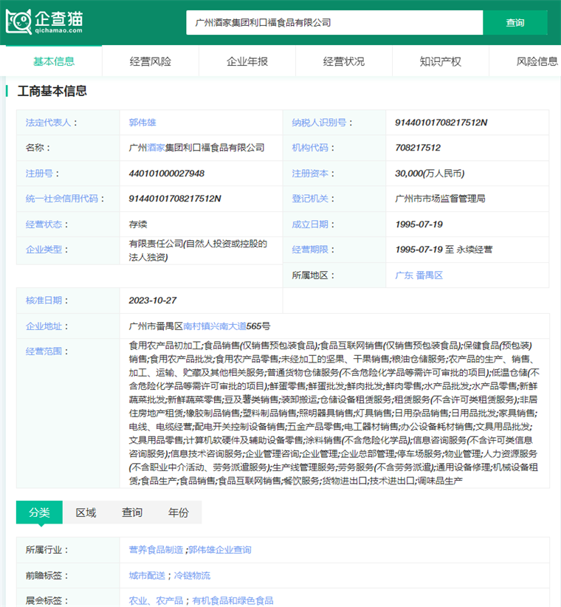This screenshot has width=561, height=607.
Task: Open the 郭伟雄企业查询 link
Action: 220,549
